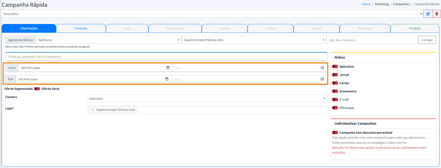Click clock icon for Início time

tap(322, 68)
